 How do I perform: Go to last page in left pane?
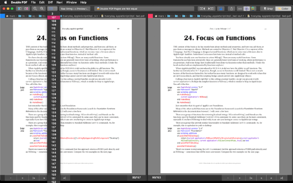[64, 178]
